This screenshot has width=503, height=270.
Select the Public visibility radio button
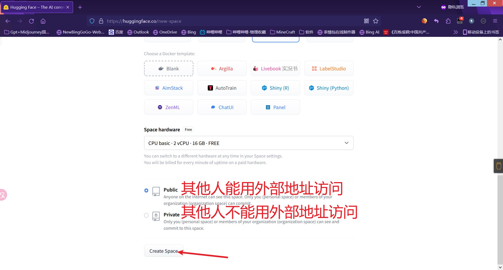click(x=146, y=190)
